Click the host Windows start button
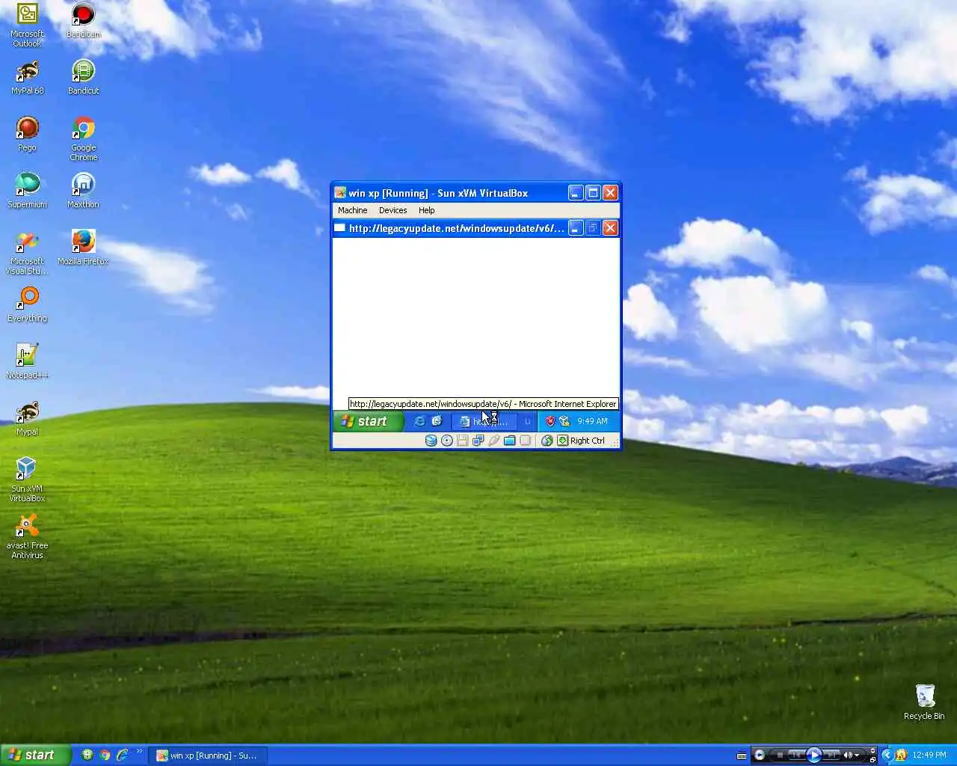The width and height of the screenshot is (957, 766). pyautogui.click(x=35, y=755)
